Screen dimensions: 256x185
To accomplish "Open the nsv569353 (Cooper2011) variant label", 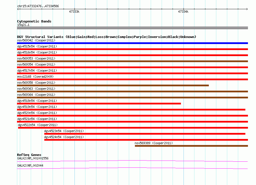I will coord(36,58).
